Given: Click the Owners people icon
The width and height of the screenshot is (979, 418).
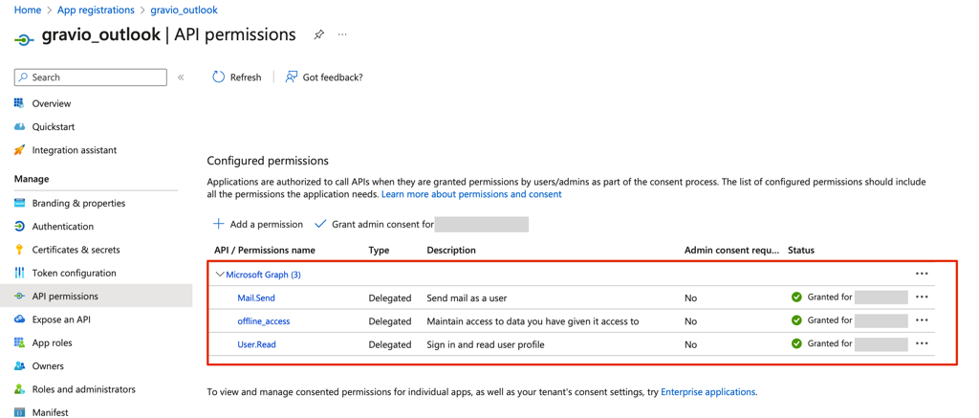Looking at the screenshot, I should click(x=19, y=366).
